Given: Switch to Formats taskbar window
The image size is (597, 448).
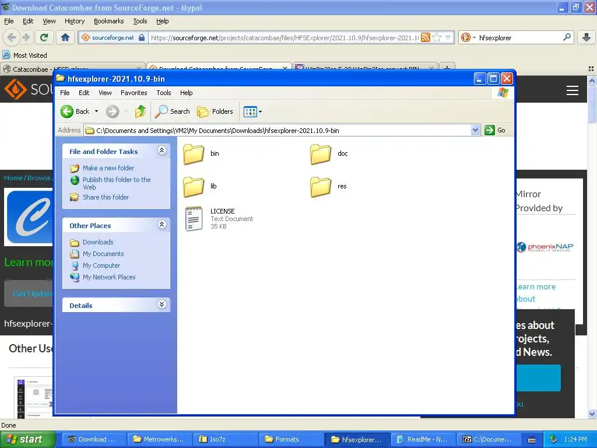Looking at the screenshot, I should pyautogui.click(x=292, y=439).
